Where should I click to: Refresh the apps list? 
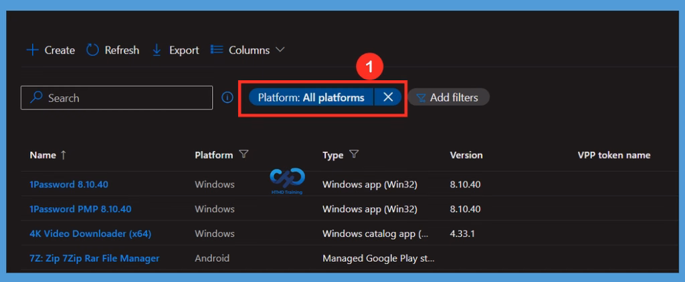112,50
